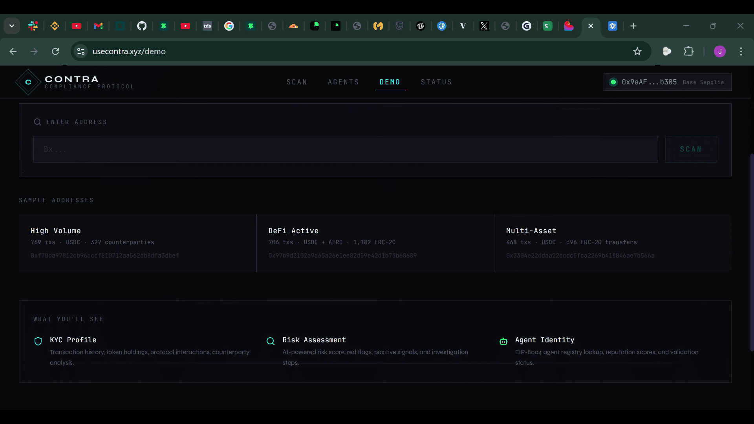Click the Risk Assessment magnifier icon
The width and height of the screenshot is (754, 424).
pos(271,341)
